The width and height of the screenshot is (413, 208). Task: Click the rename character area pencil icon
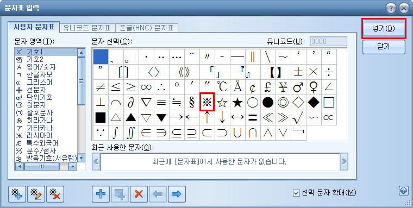click(x=36, y=194)
